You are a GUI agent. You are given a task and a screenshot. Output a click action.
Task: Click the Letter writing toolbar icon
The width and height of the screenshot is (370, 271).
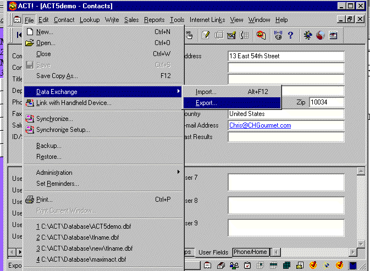tap(206, 35)
